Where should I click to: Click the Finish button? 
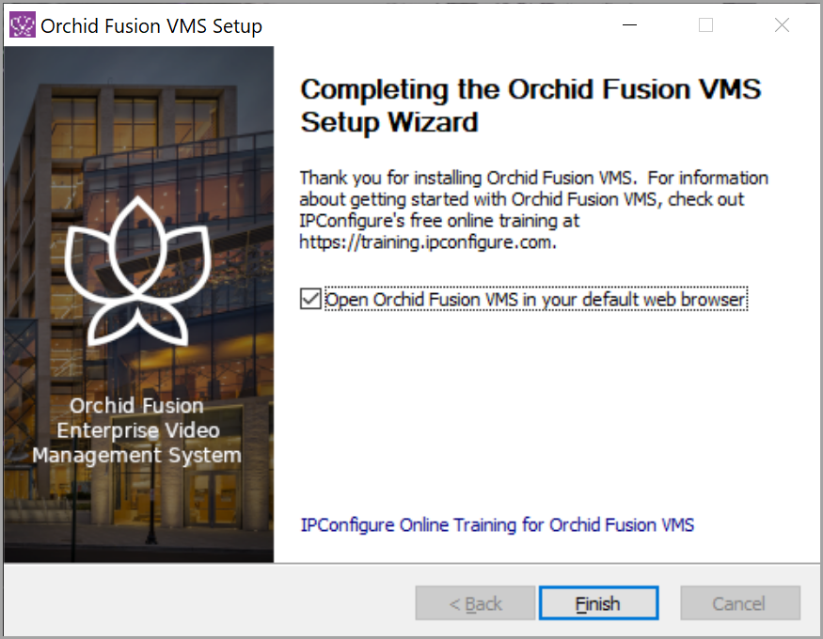click(598, 603)
